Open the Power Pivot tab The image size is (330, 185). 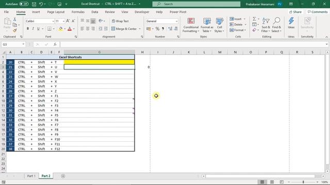178,12
